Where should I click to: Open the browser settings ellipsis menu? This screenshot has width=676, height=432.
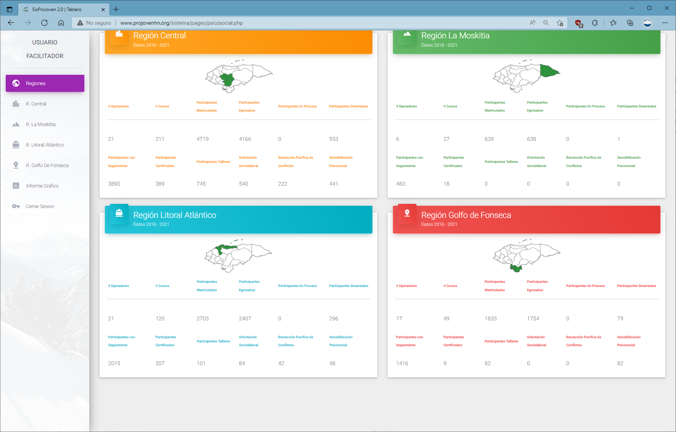tap(665, 23)
